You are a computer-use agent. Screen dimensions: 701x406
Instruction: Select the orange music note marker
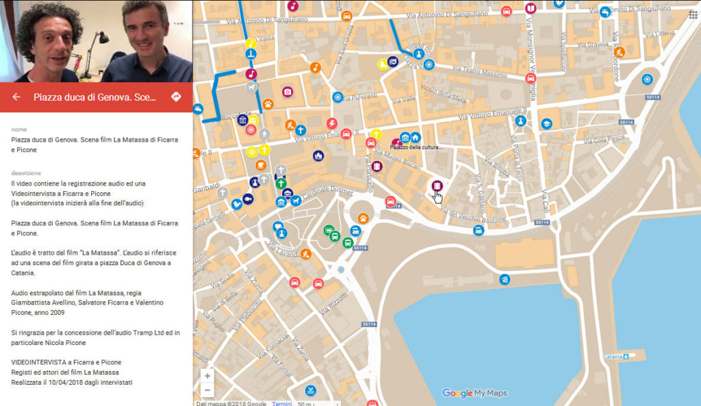point(315,68)
